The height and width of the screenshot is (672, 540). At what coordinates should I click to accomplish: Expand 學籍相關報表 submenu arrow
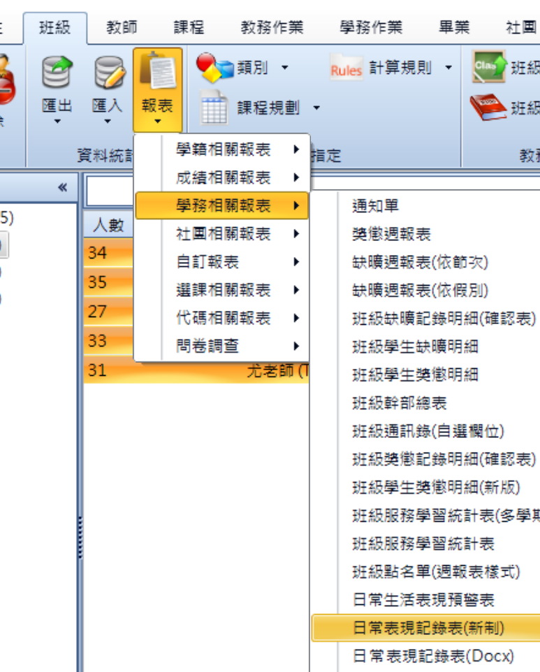[296, 149]
